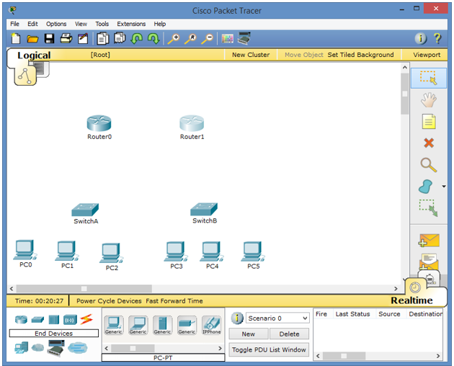The image size is (454, 366).
Task: Expand the polygon tool dropdown arrow
Action: pyautogui.click(x=444, y=187)
